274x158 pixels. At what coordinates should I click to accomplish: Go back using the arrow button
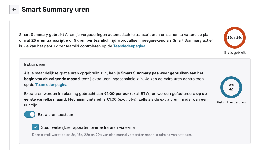[x=14, y=10]
